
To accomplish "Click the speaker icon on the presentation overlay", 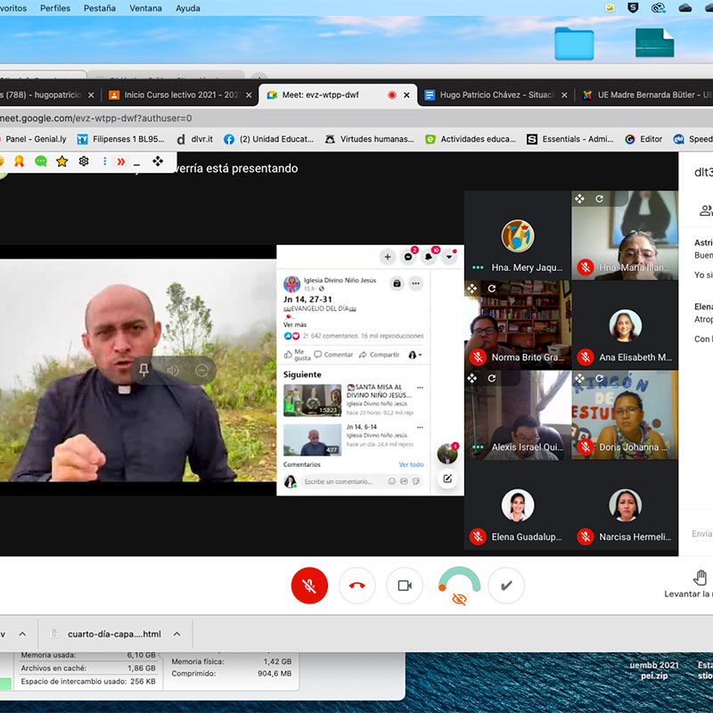I will coord(173,370).
